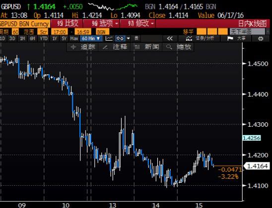Image resolution: width=272 pixels, height=208 pixels.
Task: Click the 95 比较 compare tab
Action: click(68, 24)
